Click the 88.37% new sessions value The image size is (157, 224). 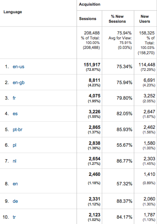pyautogui.click(x=124, y=201)
